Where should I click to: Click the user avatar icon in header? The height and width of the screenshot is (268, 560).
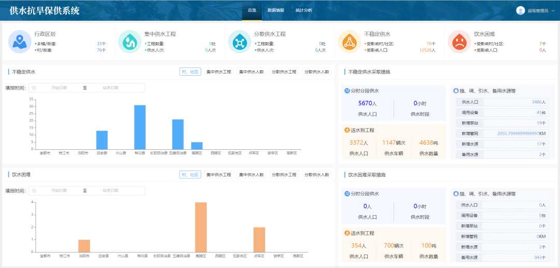coord(521,10)
